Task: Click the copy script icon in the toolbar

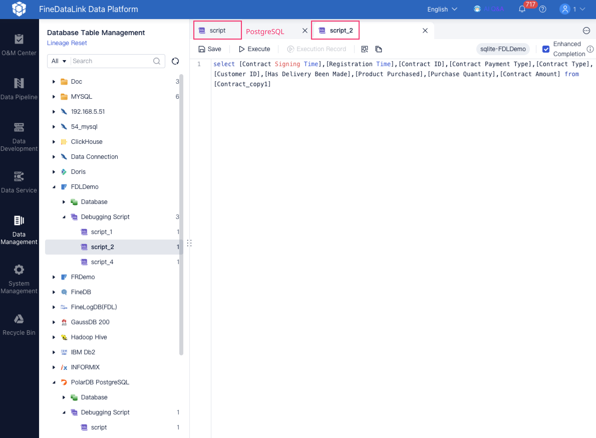Action: pos(378,49)
